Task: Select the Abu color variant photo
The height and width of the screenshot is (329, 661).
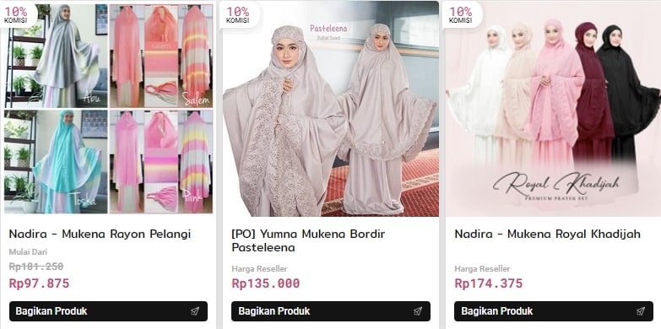Action: click(x=56, y=56)
